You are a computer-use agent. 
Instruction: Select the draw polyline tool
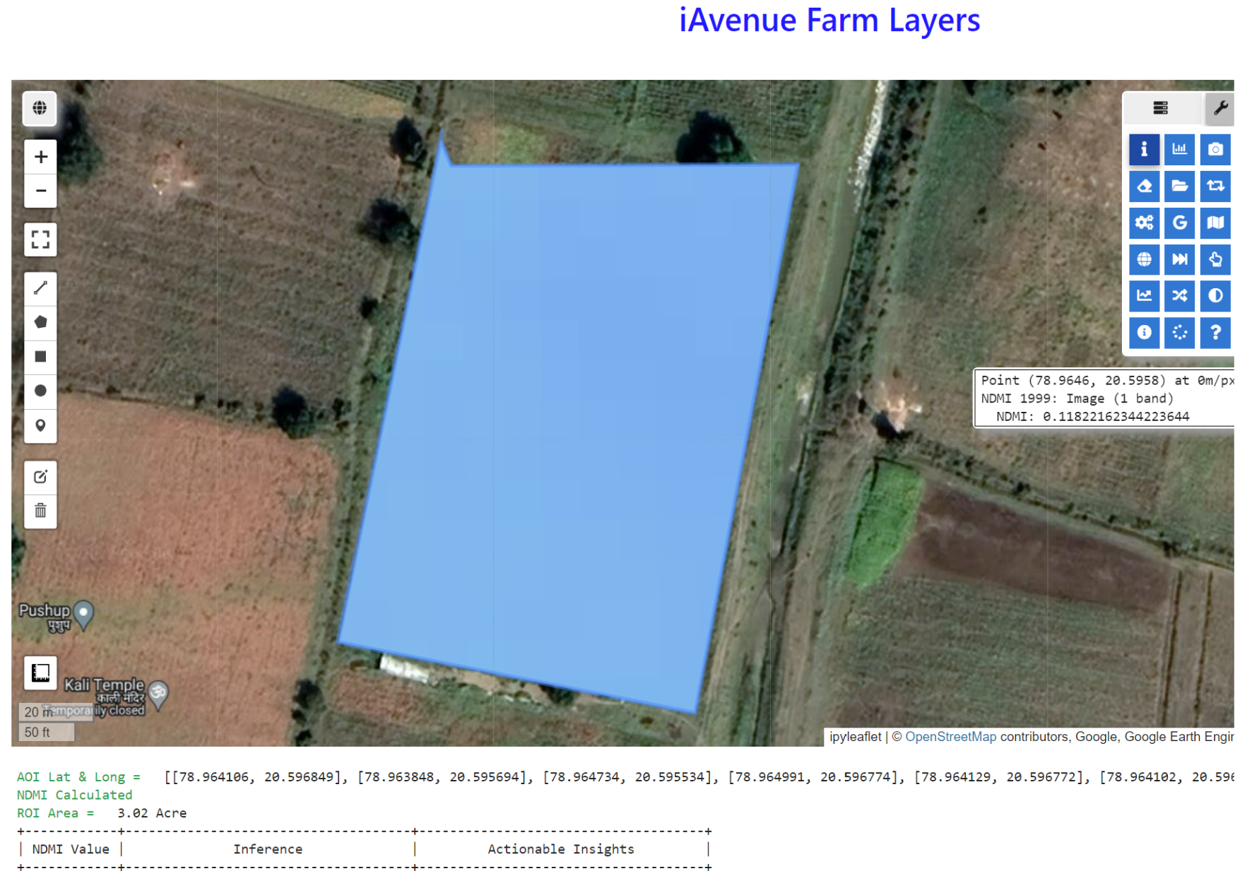pos(40,288)
